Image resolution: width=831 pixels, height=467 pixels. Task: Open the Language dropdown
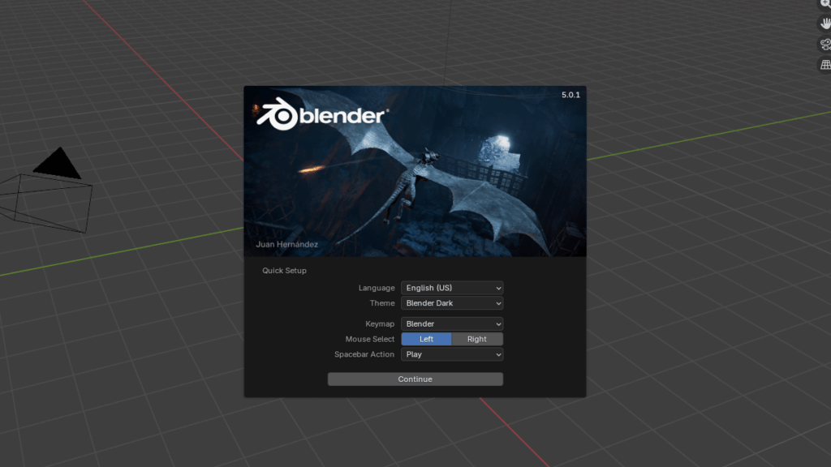pos(452,288)
